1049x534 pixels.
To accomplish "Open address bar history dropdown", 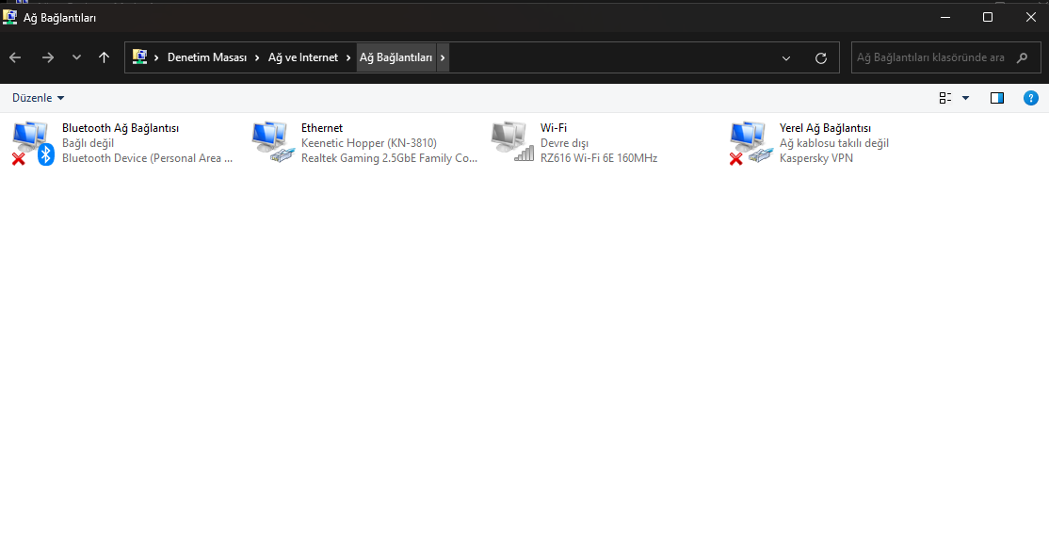I will (x=786, y=58).
